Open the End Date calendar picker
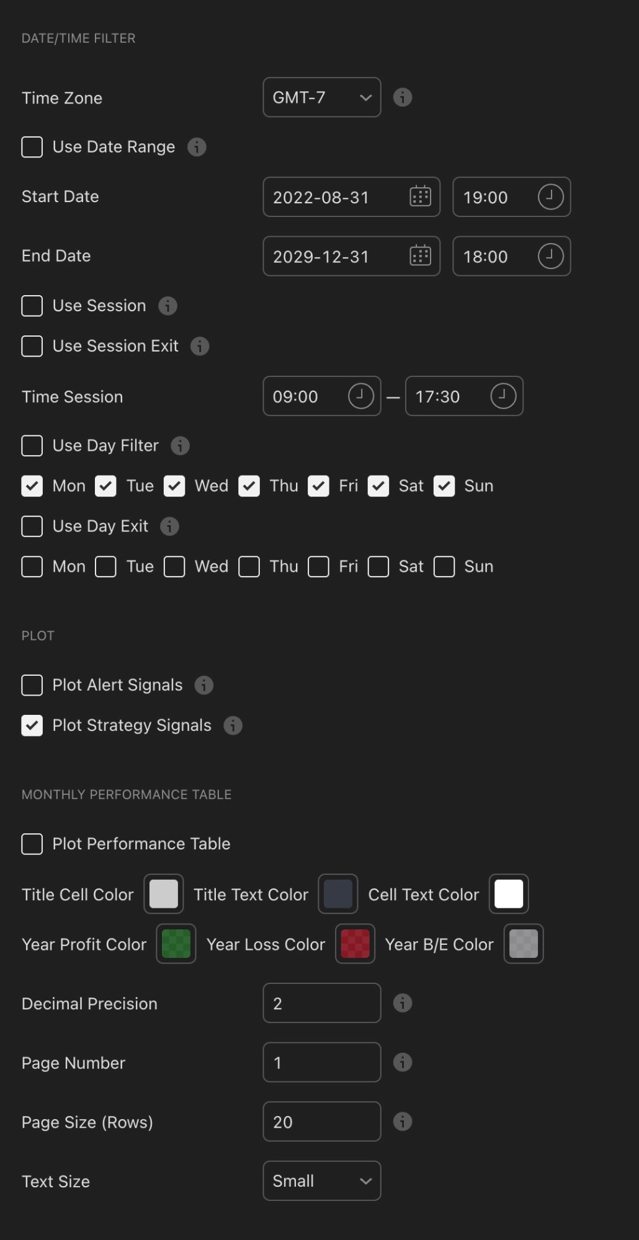Screen dimensions: 639x1240 (420, 256)
